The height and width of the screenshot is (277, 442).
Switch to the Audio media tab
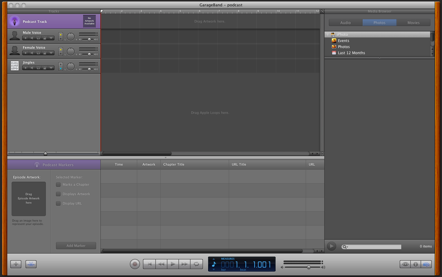346,23
